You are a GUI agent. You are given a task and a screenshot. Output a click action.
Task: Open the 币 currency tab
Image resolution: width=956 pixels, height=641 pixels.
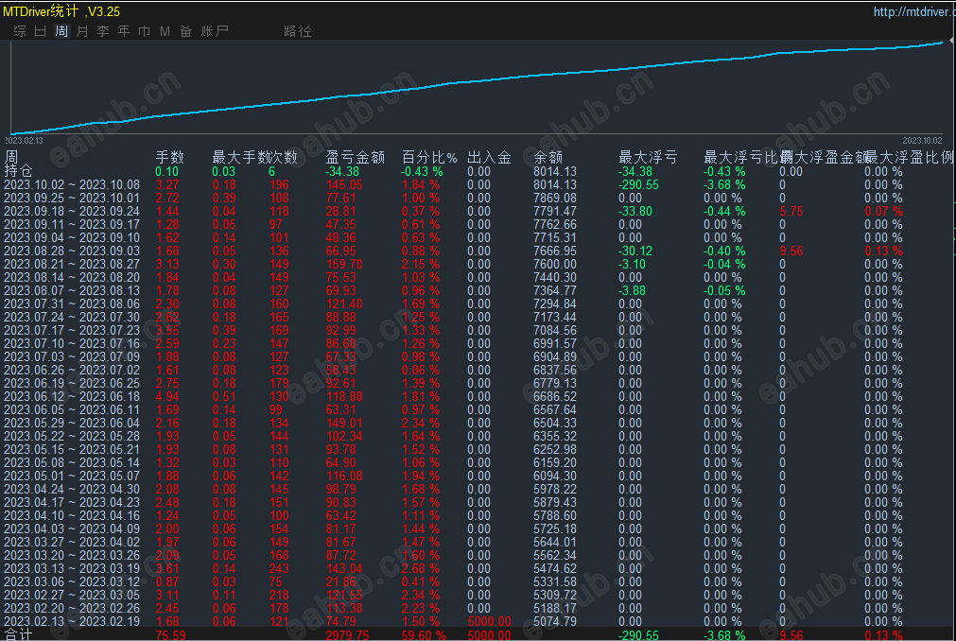click(x=145, y=30)
